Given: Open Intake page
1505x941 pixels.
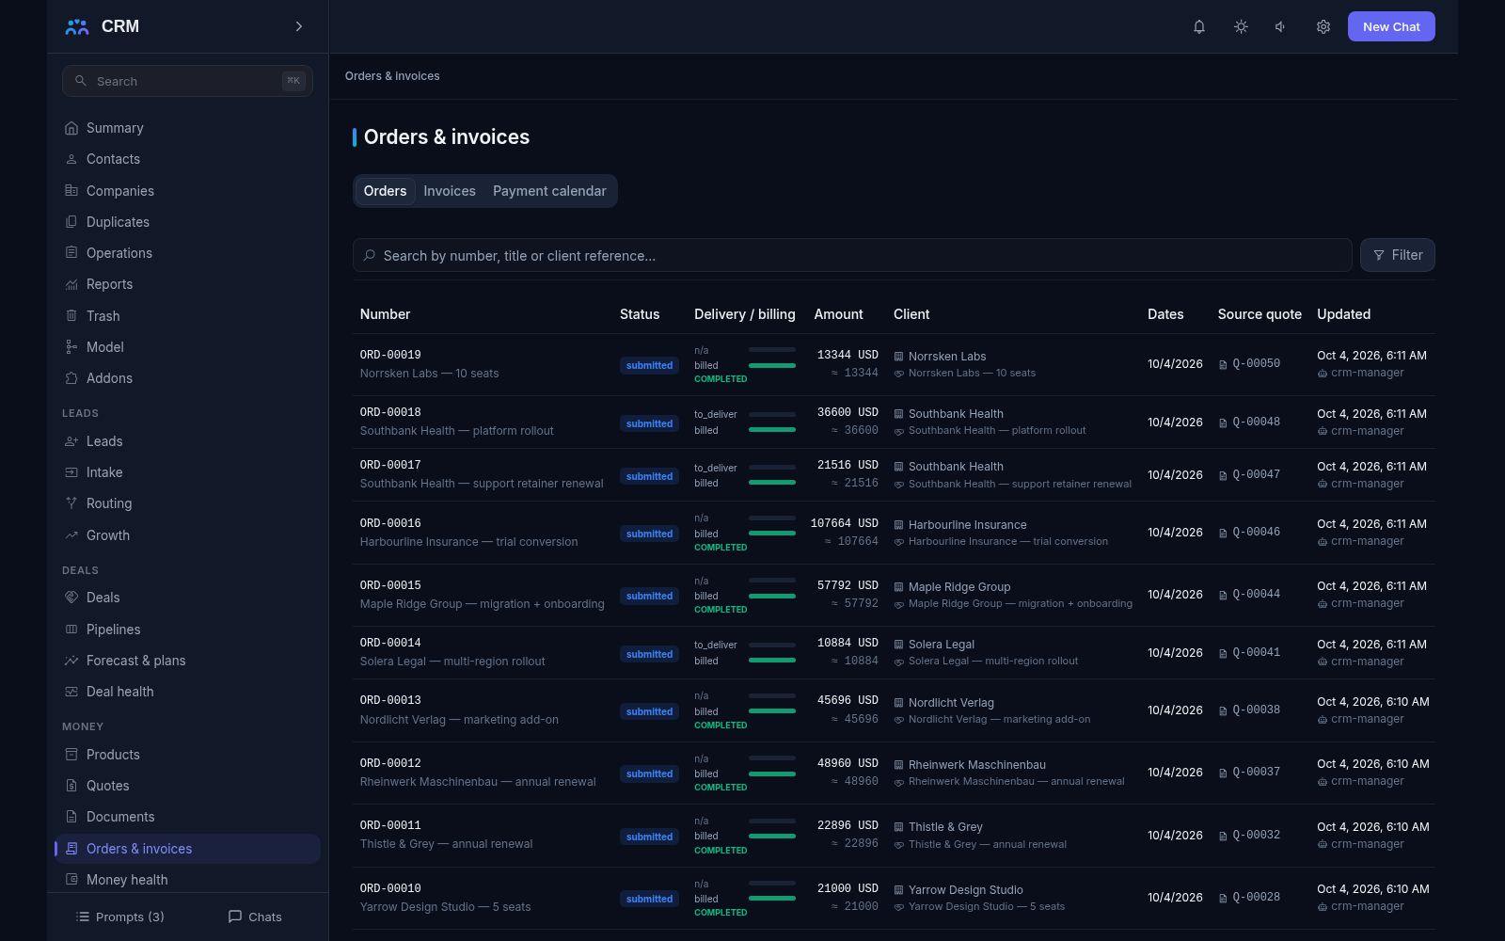Looking at the screenshot, I should pos(187,472).
